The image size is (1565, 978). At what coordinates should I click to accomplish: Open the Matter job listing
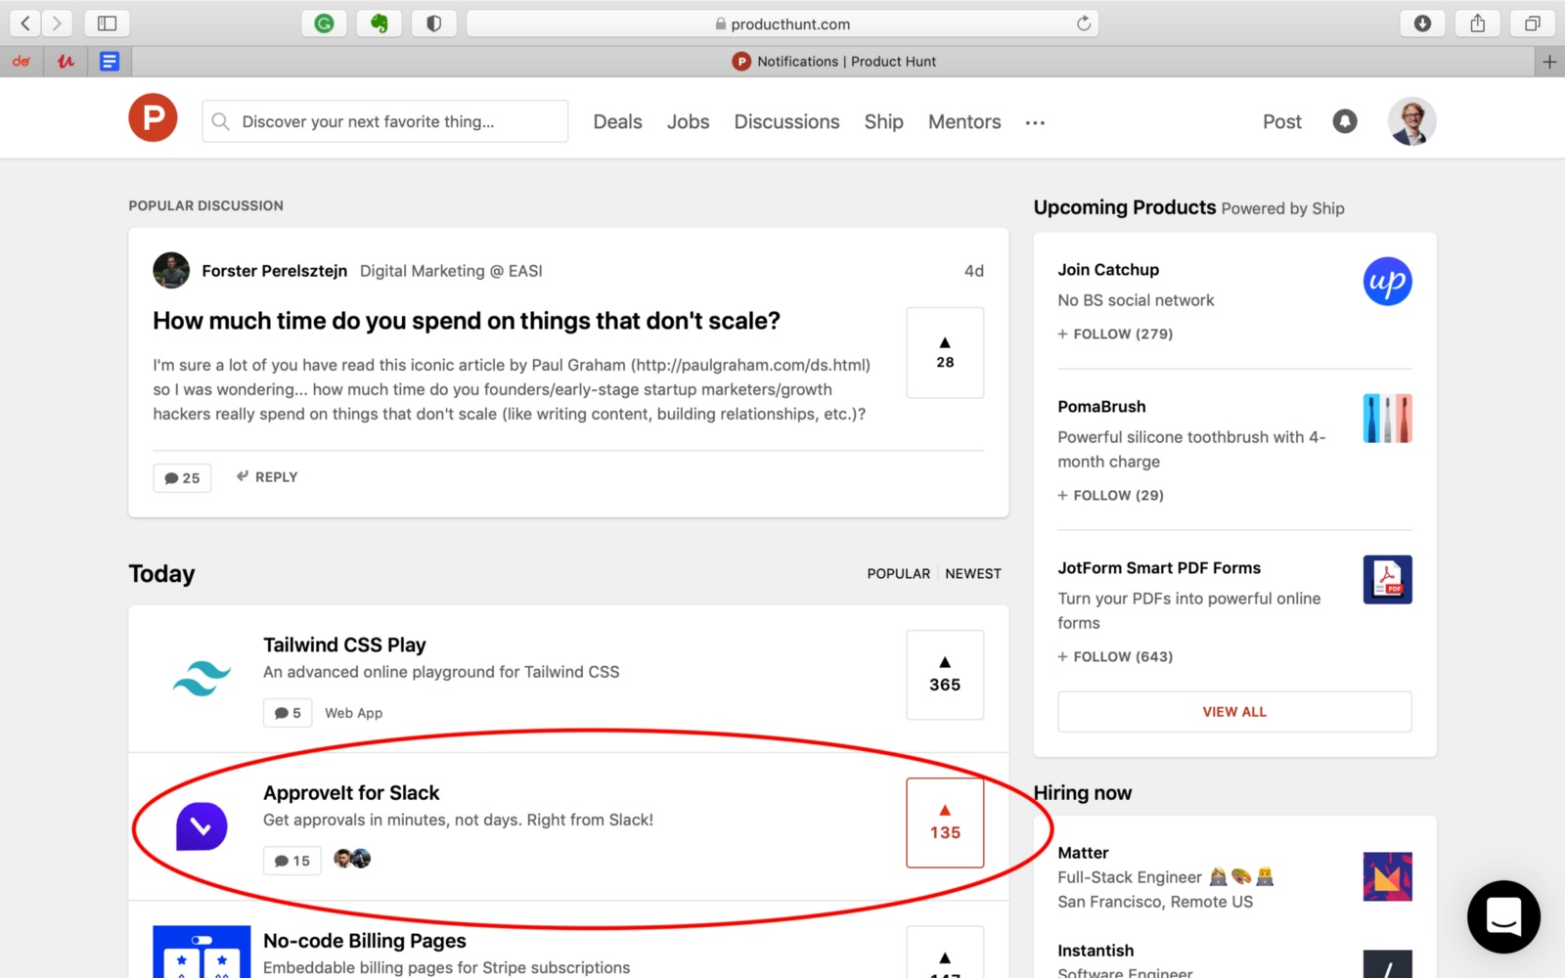pyautogui.click(x=1083, y=853)
